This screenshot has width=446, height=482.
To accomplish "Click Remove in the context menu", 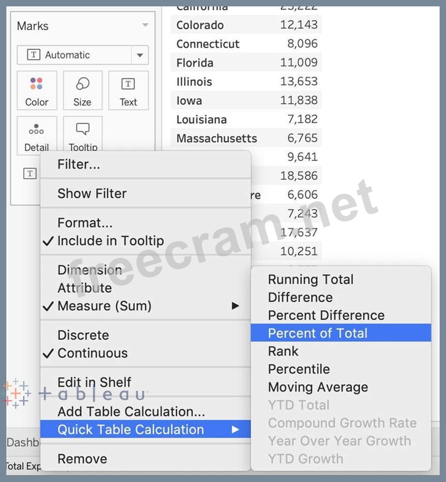I will [82, 459].
